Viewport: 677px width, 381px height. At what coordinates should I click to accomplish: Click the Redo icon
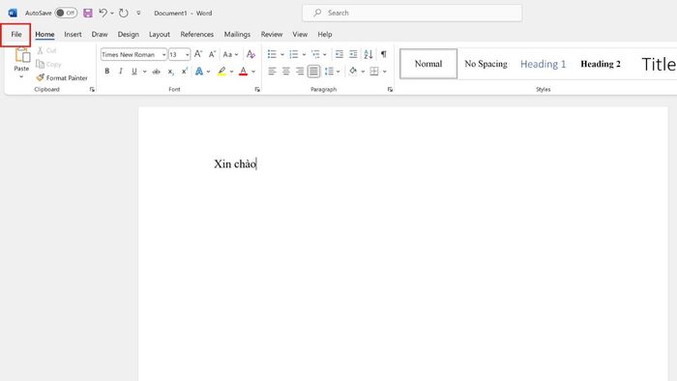[124, 13]
